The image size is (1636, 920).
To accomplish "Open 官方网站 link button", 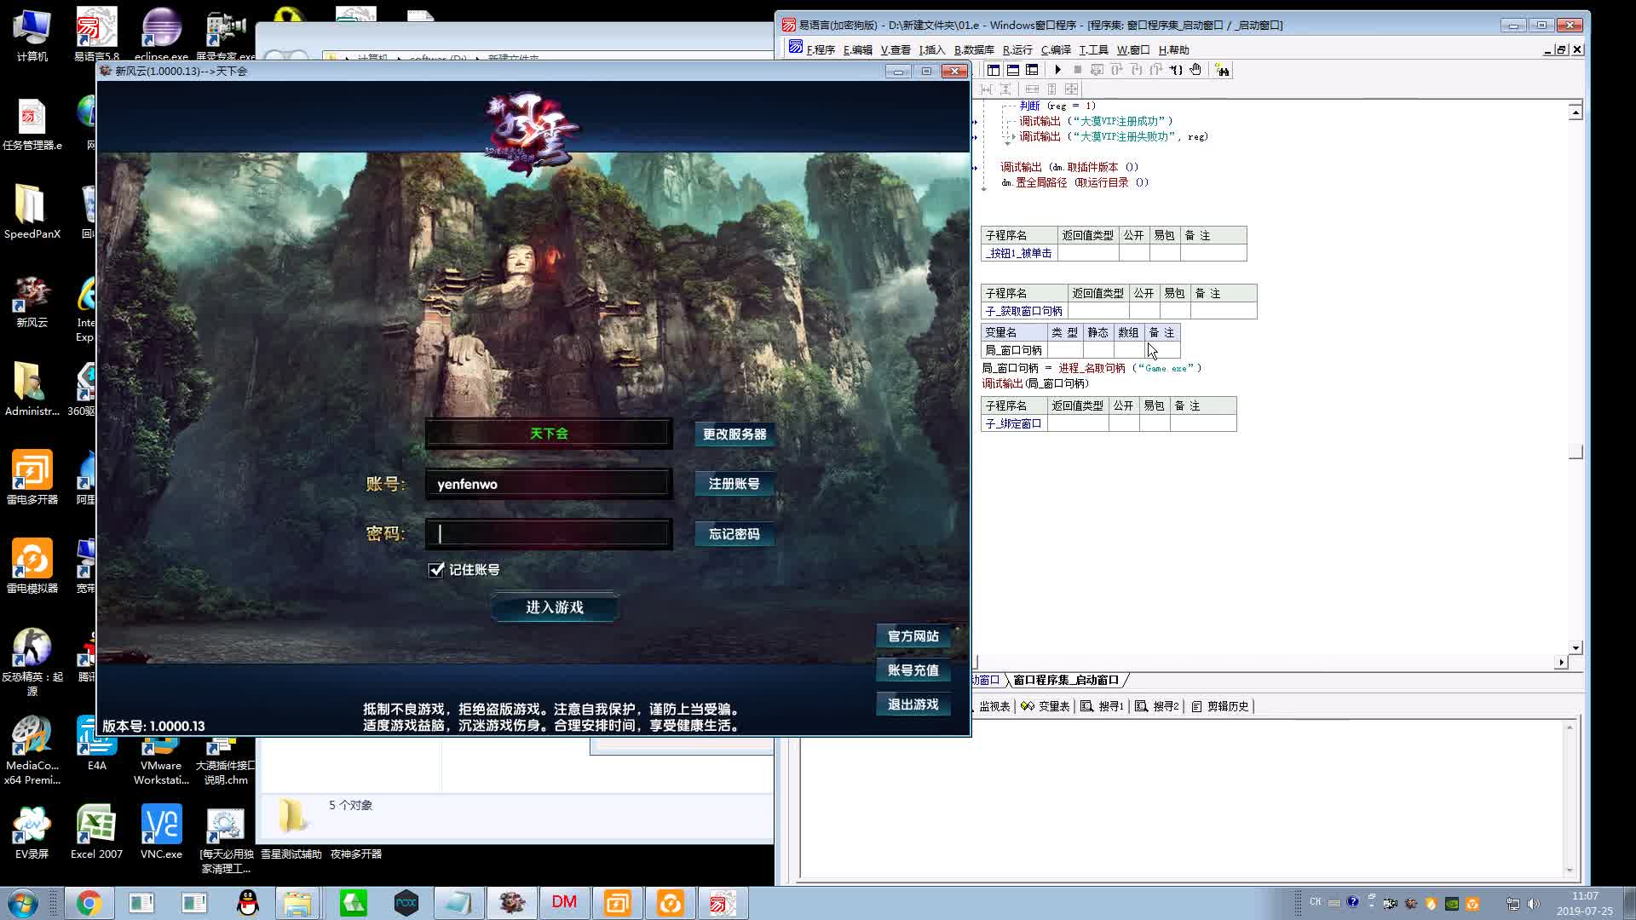I will pos(913,635).
